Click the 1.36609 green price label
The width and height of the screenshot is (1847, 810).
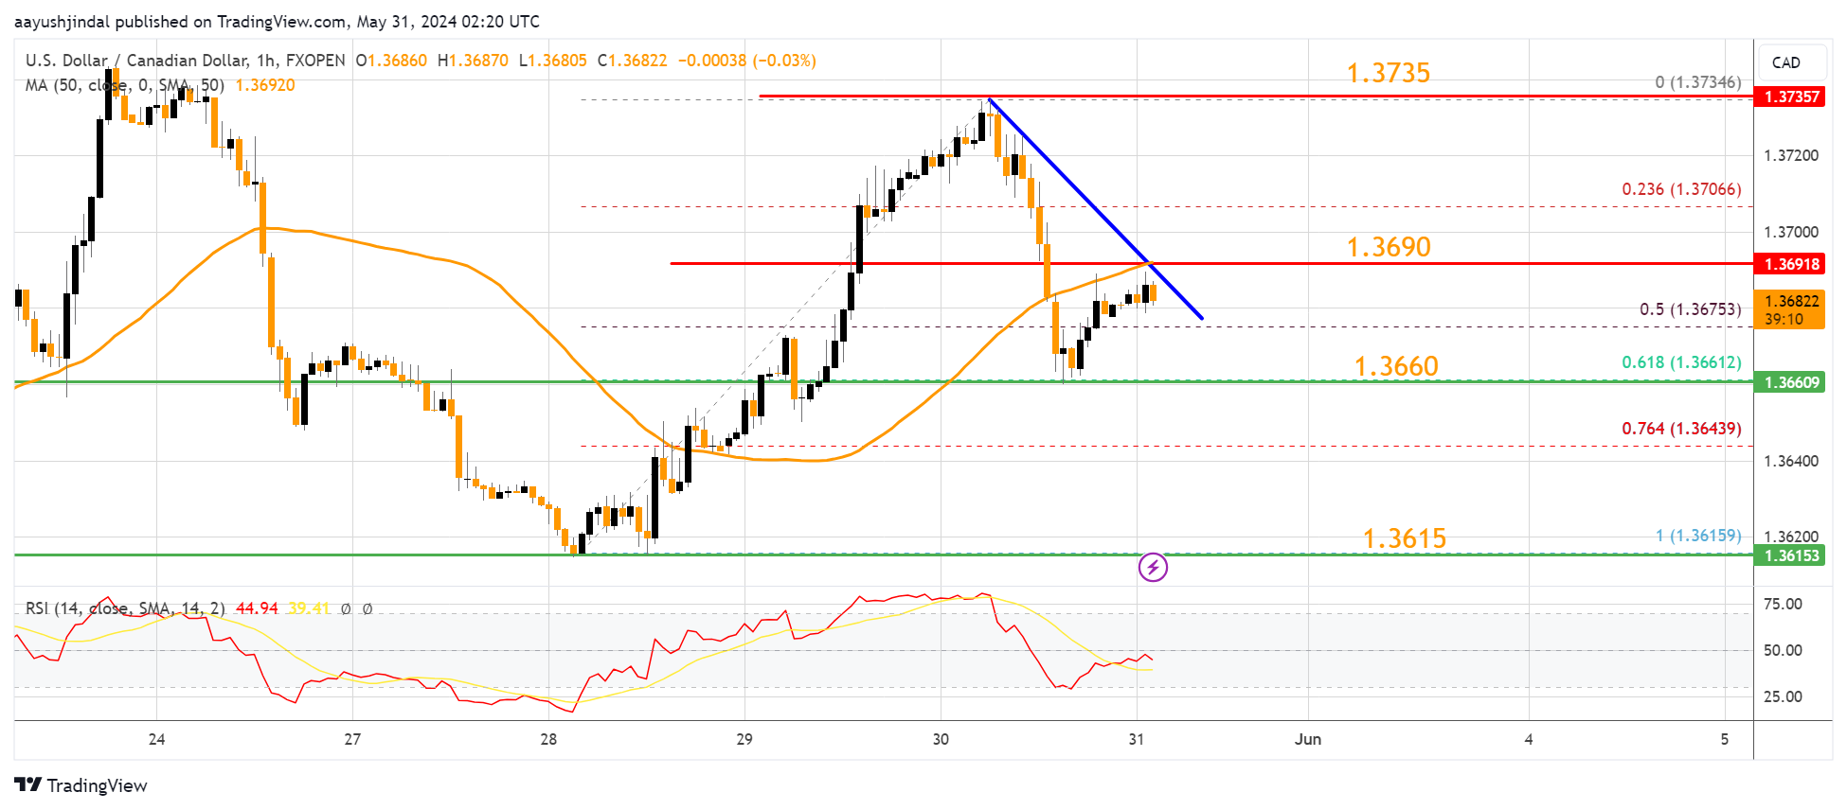click(x=1789, y=382)
